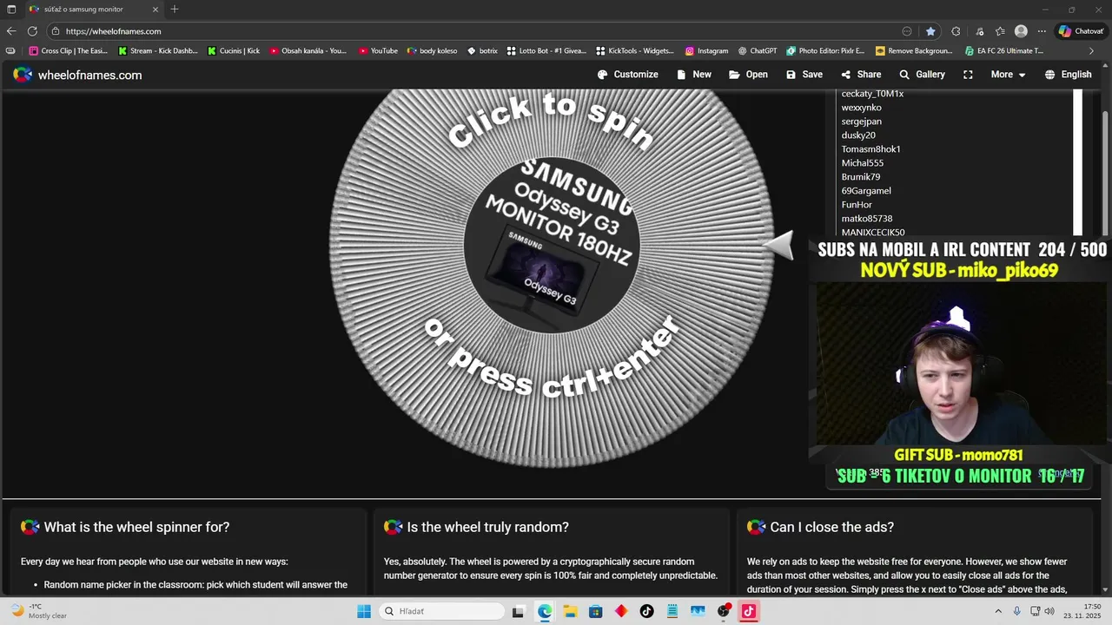Open the browser profile avatar

click(1021, 31)
